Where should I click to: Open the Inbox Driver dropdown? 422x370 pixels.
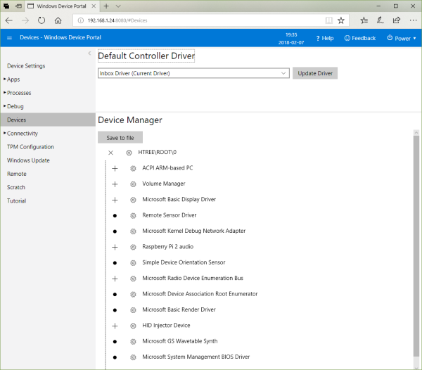(193, 73)
